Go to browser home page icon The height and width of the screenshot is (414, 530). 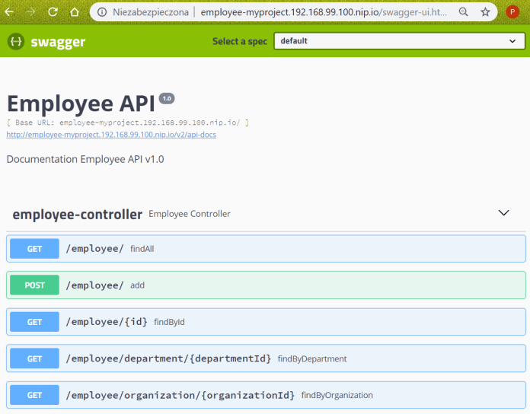coord(74,12)
